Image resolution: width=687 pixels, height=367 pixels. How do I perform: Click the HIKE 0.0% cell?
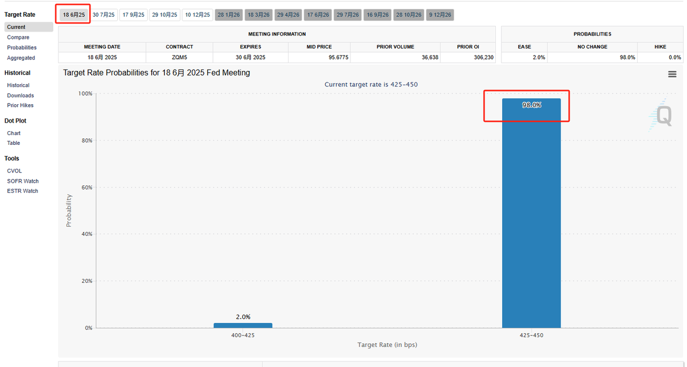pos(660,57)
